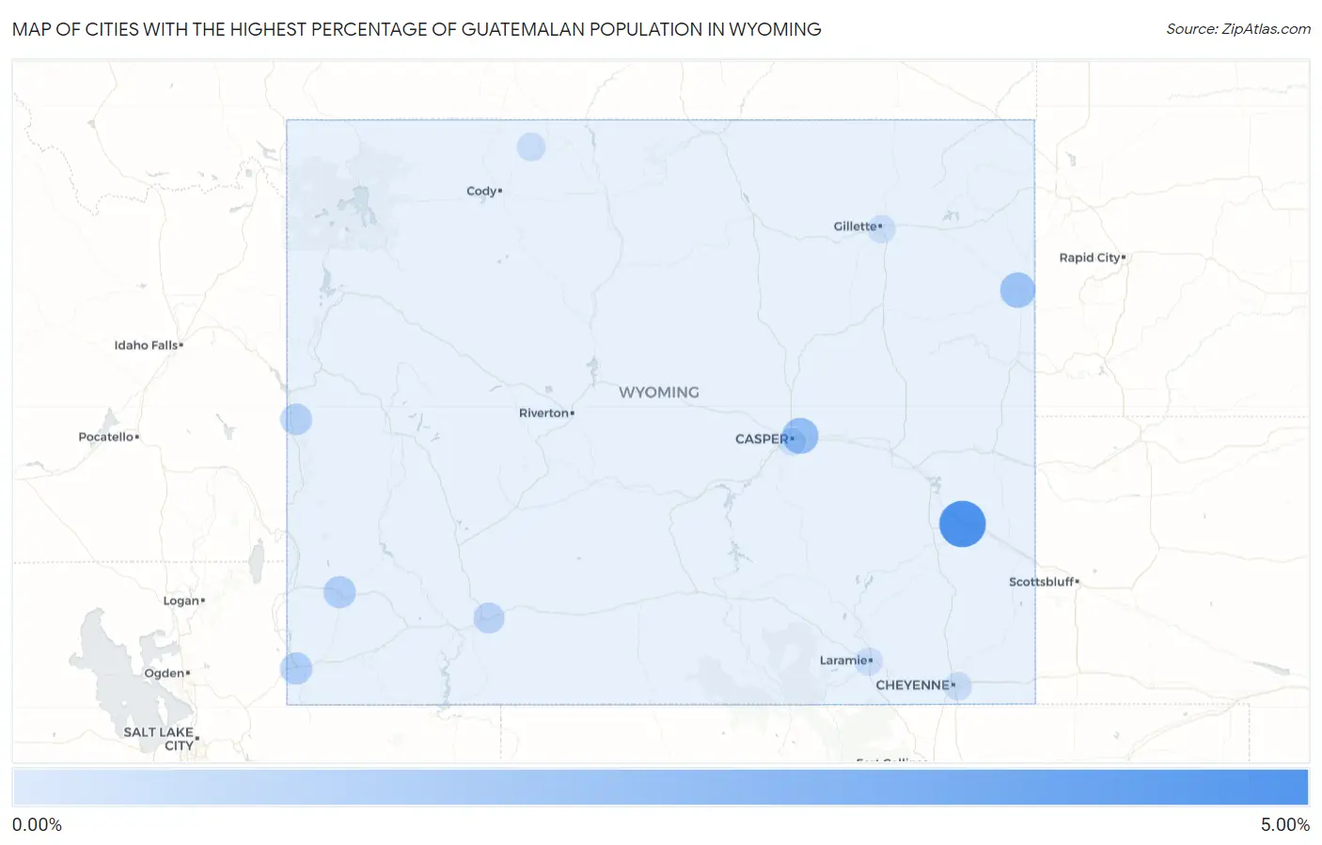Click the bubble north of Cody

(x=531, y=147)
